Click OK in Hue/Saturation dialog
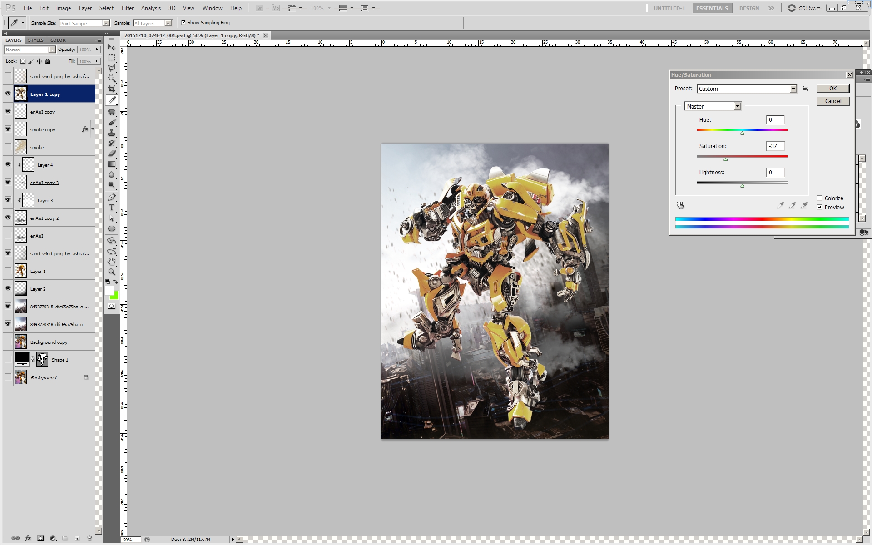The image size is (872, 545). pyautogui.click(x=832, y=89)
